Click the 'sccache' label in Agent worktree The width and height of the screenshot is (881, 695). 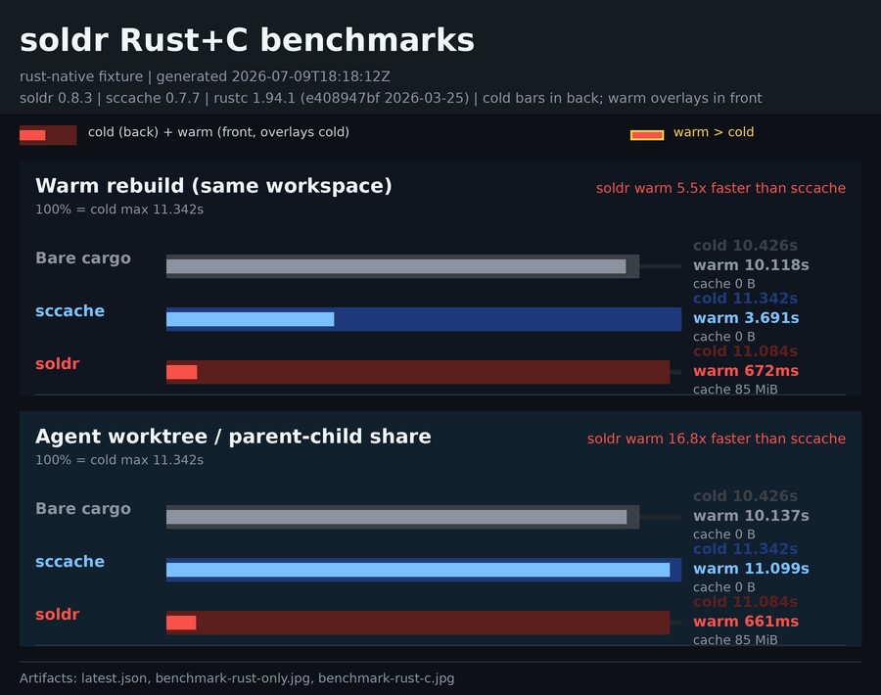70,561
